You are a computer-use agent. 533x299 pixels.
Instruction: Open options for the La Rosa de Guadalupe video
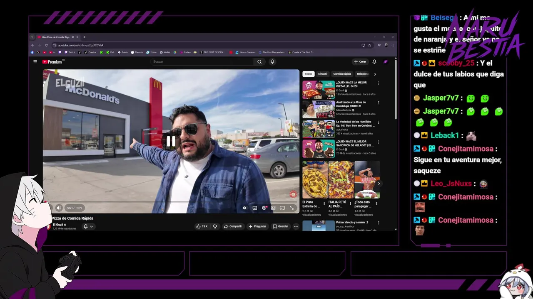point(378,103)
